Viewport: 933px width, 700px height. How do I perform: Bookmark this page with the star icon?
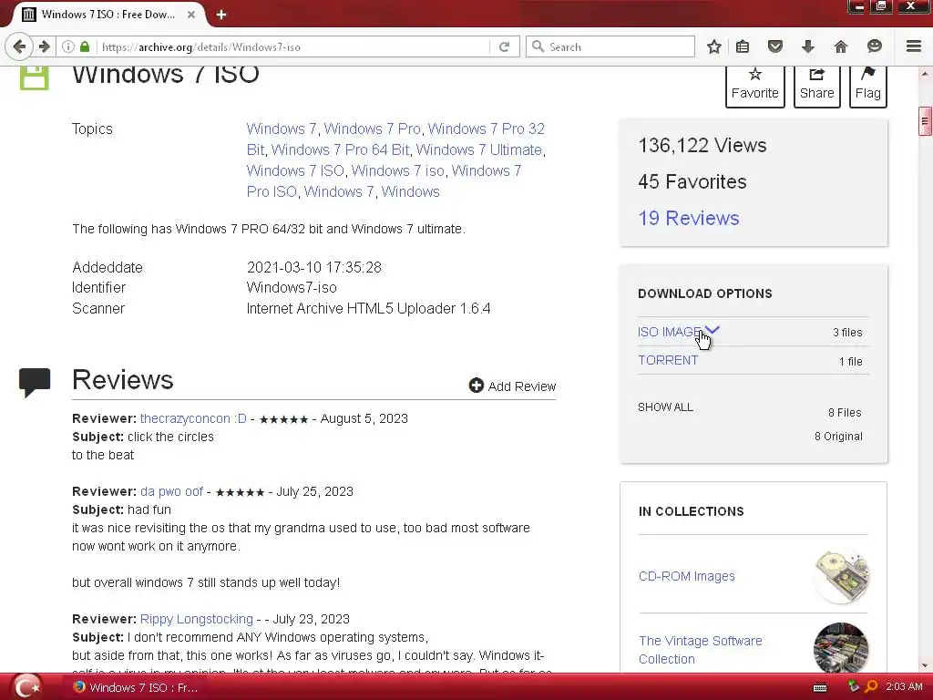(714, 46)
